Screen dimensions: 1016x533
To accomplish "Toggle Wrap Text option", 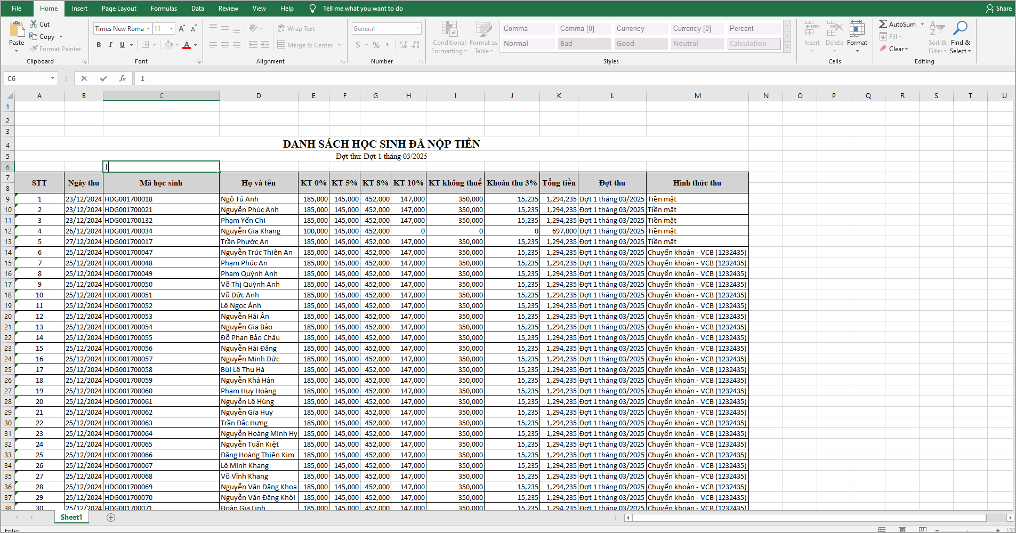I will click(x=296, y=29).
